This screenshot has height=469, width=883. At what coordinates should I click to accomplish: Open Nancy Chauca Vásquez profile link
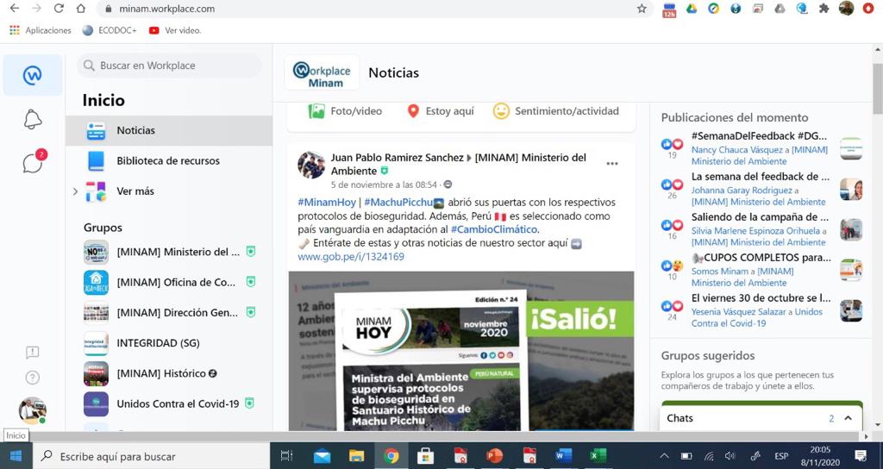point(736,150)
